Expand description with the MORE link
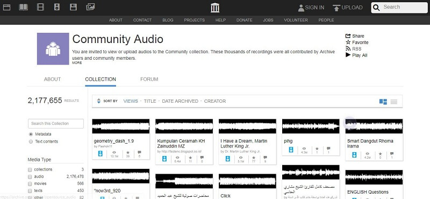The width and height of the screenshot is (430, 199). point(77,63)
